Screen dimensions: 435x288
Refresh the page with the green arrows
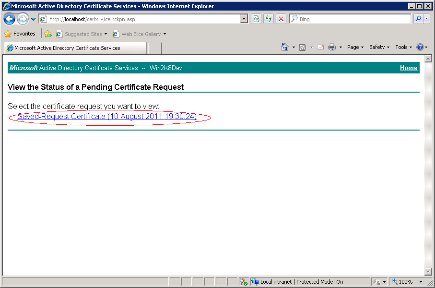coord(268,19)
